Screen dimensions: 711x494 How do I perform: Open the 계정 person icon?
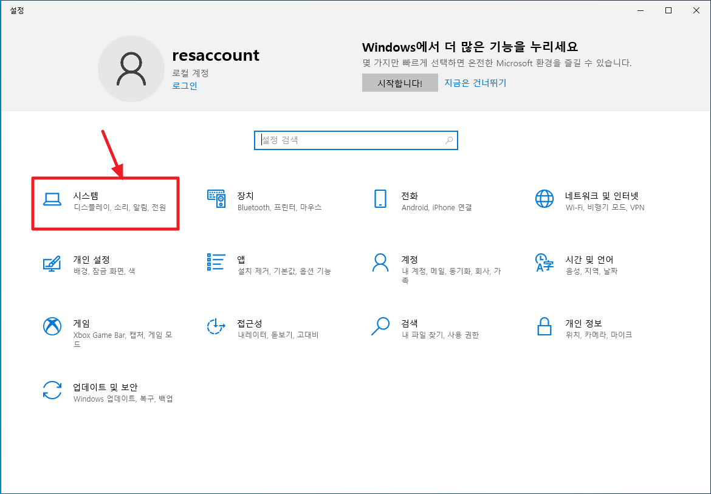(x=380, y=262)
